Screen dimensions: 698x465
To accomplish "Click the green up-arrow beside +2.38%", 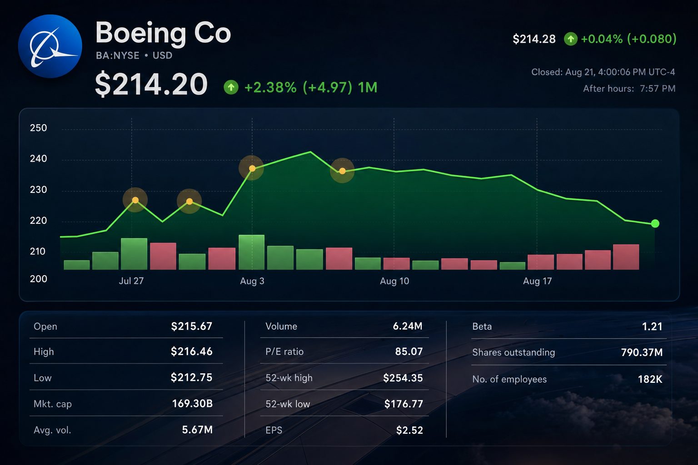I will (x=231, y=87).
